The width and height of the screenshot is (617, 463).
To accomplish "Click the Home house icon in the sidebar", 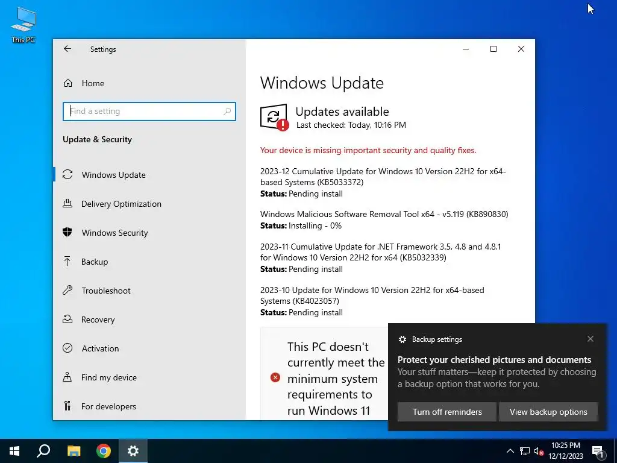I will tap(67, 83).
